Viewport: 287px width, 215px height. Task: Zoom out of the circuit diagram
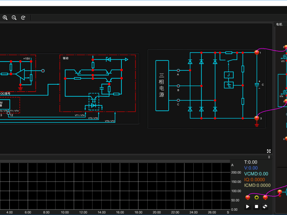coord(14,18)
